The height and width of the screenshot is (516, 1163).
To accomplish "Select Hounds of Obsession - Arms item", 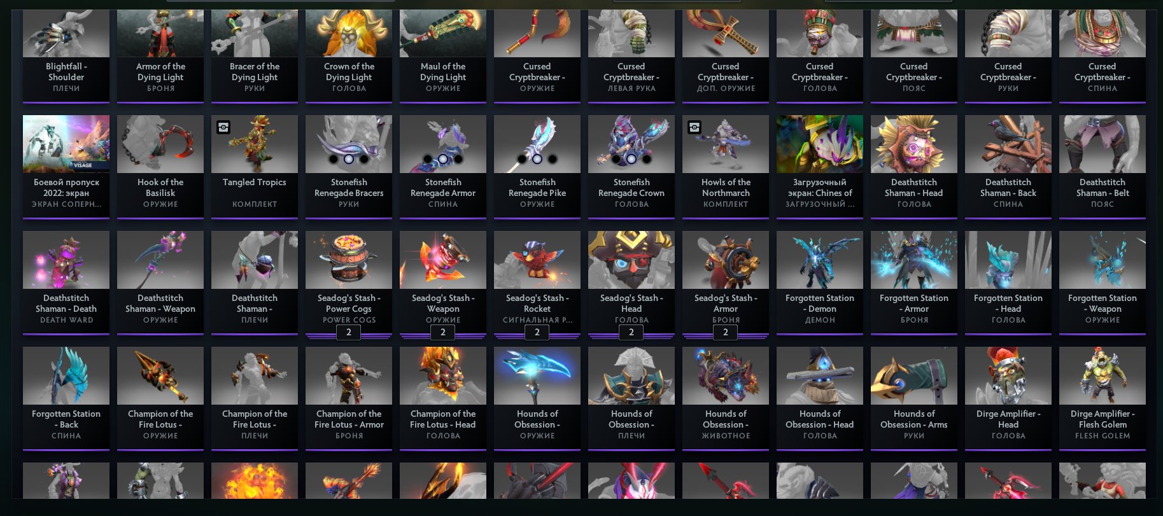I will pos(914,398).
